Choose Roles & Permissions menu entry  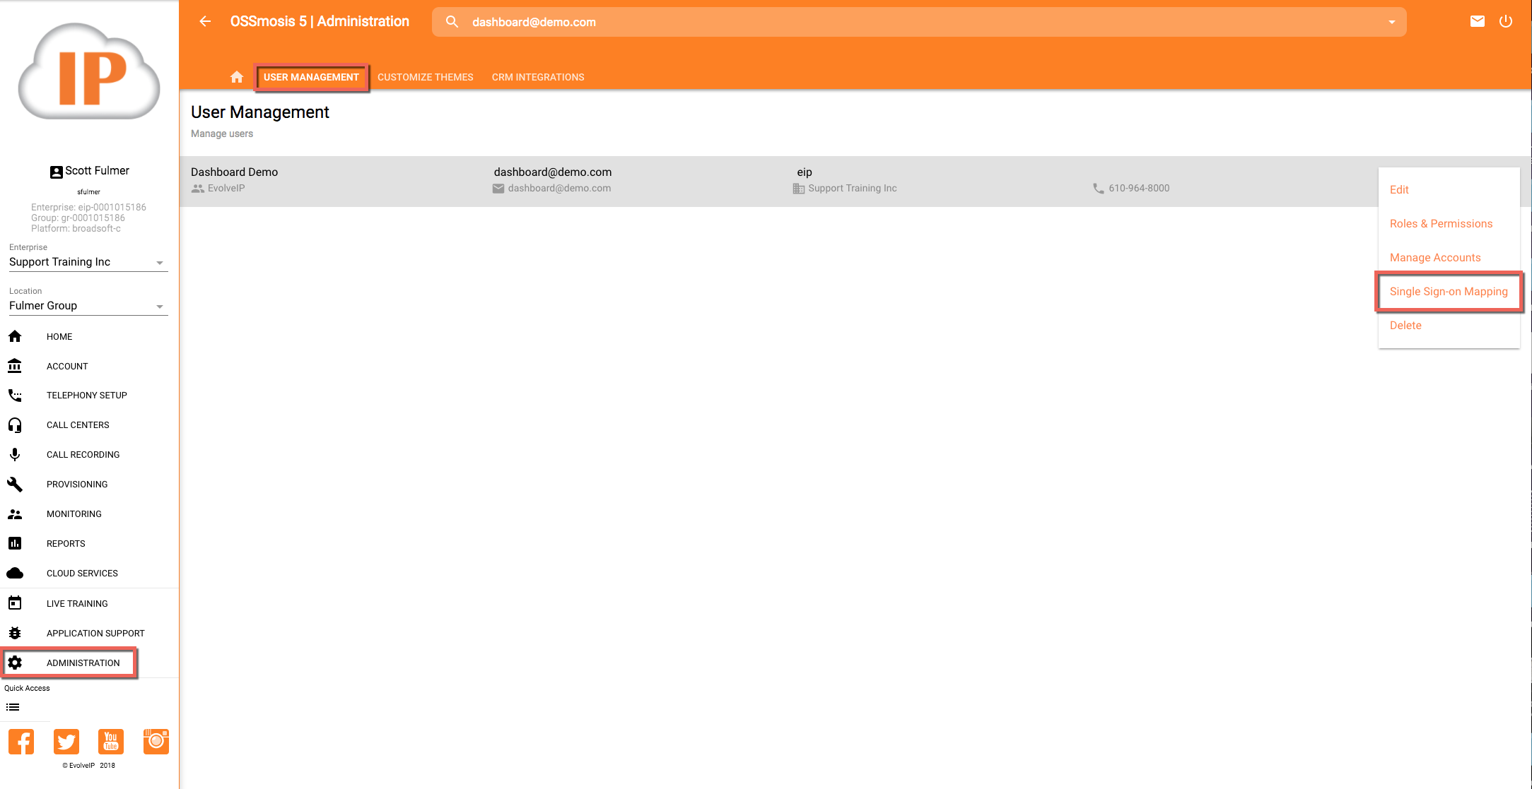tap(1441, 224)
